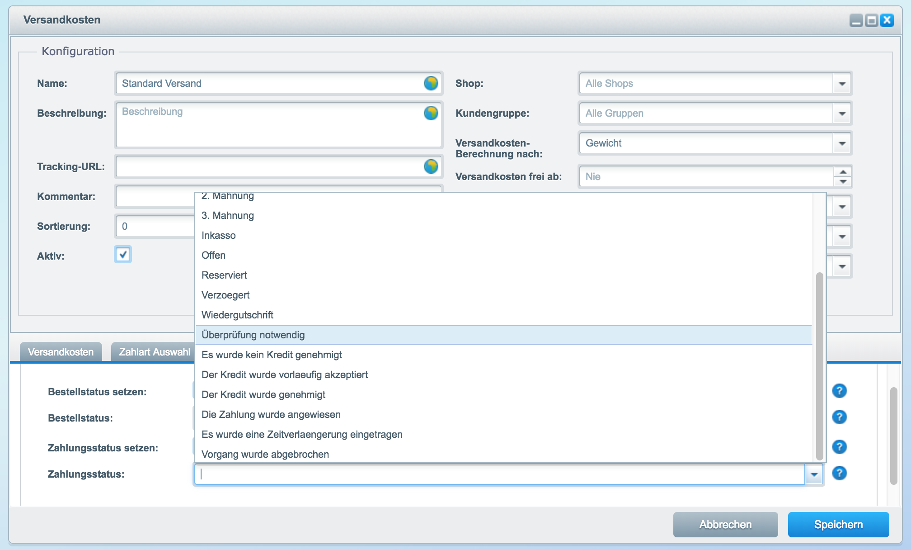Choose Wiedergutschrift in the list
The height and width of the screenshot is (550, 911).
(503, 315)
